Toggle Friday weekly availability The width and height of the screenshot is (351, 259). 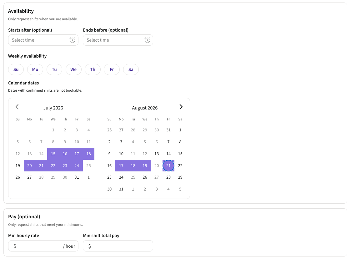coord(112,69)
